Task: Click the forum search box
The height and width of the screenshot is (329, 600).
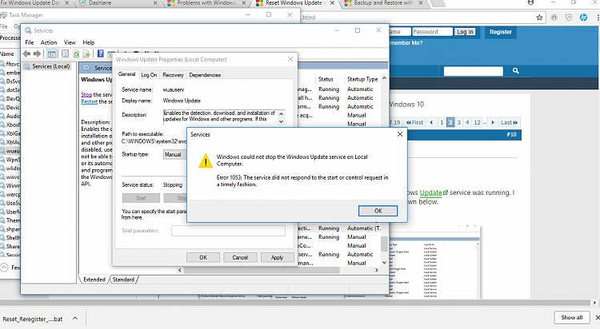Action: [474, 71]
